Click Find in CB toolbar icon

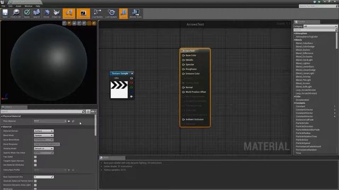point(16,14)
